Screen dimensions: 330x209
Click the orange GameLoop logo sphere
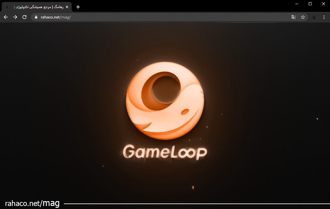click(165, 101)
